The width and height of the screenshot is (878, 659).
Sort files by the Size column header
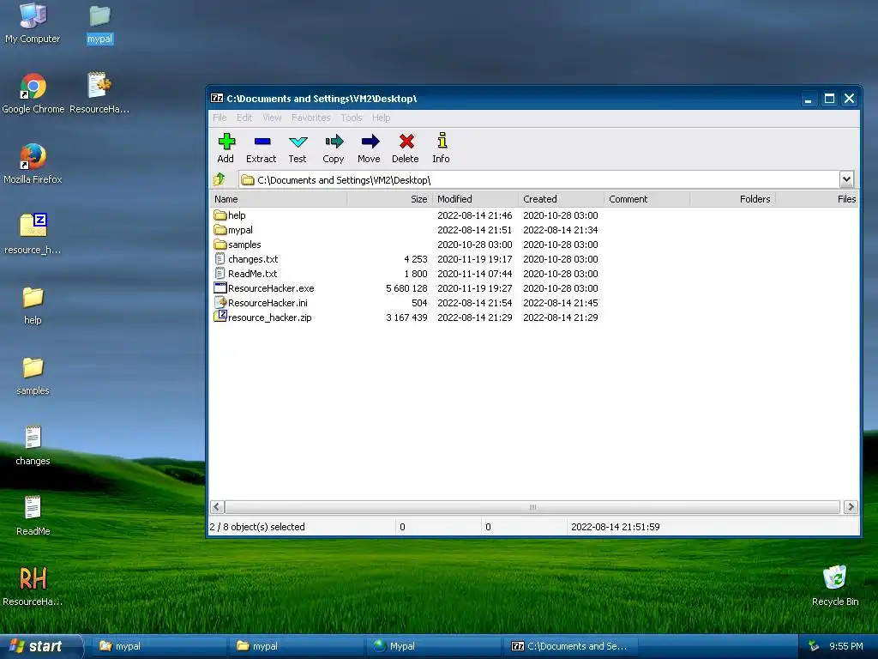[390, 199]
